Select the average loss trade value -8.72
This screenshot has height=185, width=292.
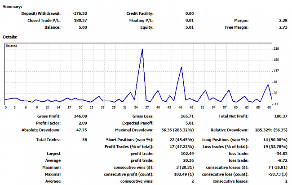[x=282, y=160]
